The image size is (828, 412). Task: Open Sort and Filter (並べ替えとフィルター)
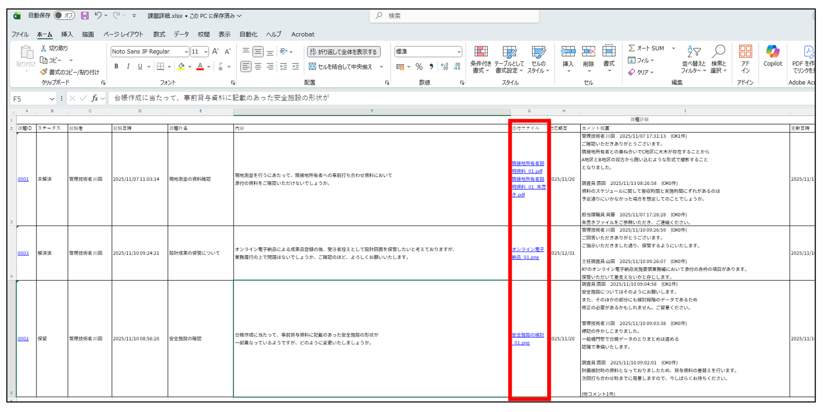693,59
